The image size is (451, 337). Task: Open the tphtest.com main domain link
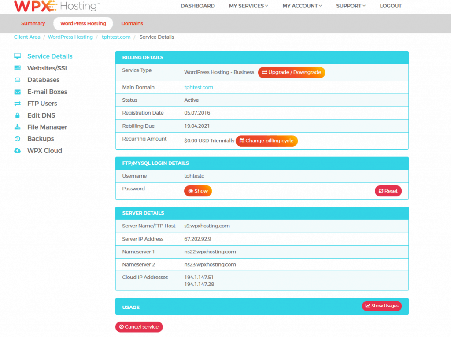point(199,87)
